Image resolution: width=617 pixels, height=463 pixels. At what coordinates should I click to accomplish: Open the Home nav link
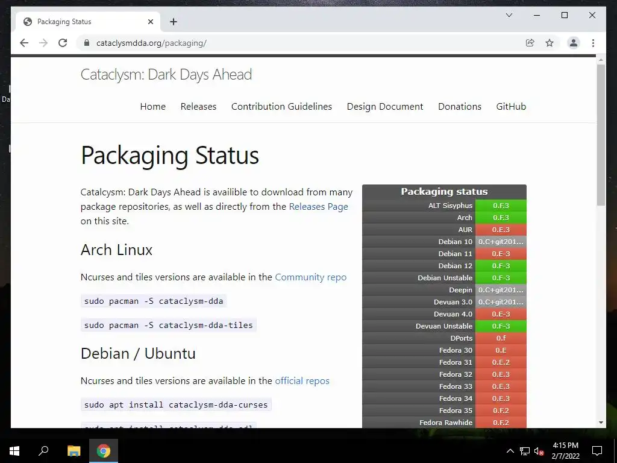tap(152, 107)
